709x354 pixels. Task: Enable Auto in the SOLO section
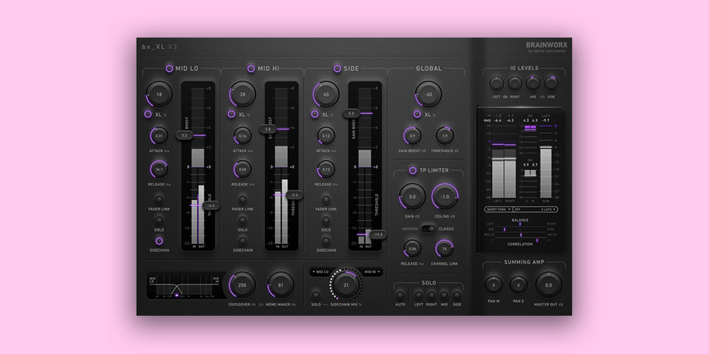(400, 295)
